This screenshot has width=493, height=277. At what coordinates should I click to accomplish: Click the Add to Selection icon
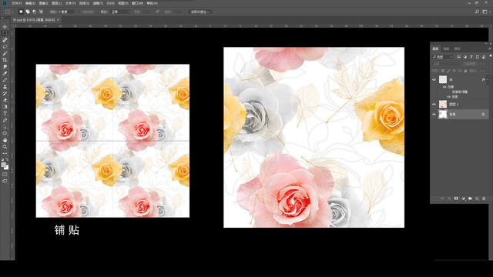[x=28, y=12]
